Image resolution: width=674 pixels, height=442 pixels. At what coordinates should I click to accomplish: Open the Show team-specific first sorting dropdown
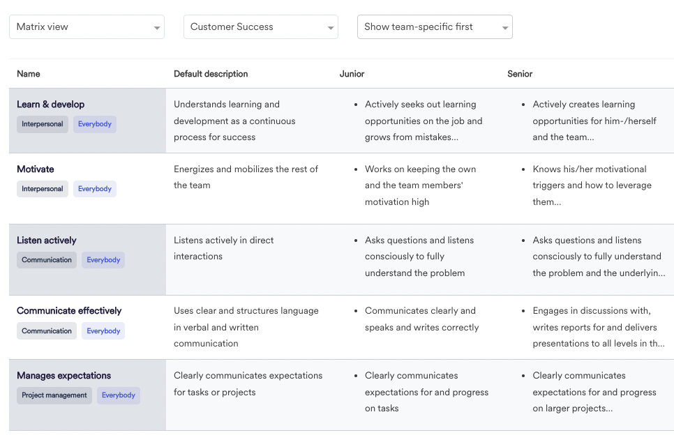click(435, 26)
